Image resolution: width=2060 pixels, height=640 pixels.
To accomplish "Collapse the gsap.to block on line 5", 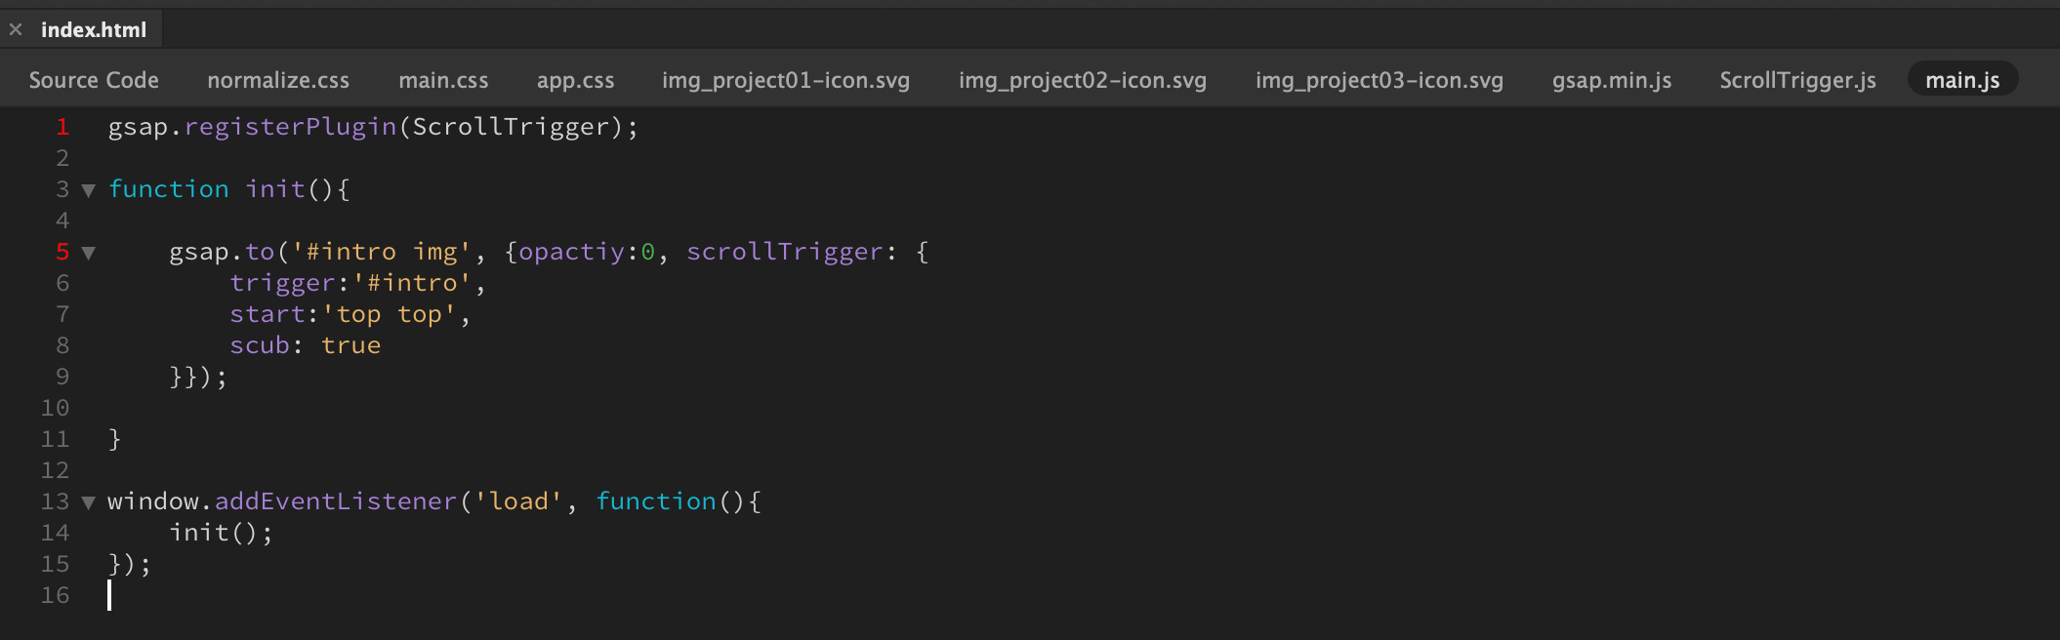I will tap(89, 253).
